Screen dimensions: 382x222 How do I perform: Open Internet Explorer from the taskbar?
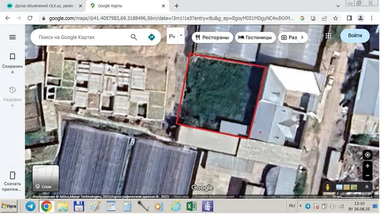175,206
